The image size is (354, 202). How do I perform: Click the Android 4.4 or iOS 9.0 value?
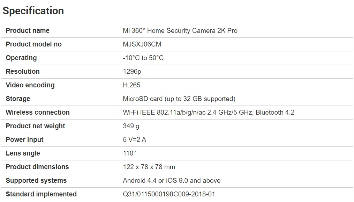tap(172, 181)
